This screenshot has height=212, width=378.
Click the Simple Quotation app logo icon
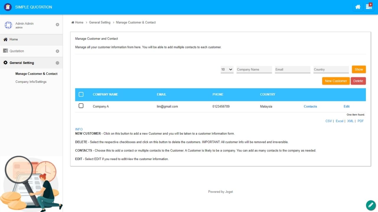8,7
